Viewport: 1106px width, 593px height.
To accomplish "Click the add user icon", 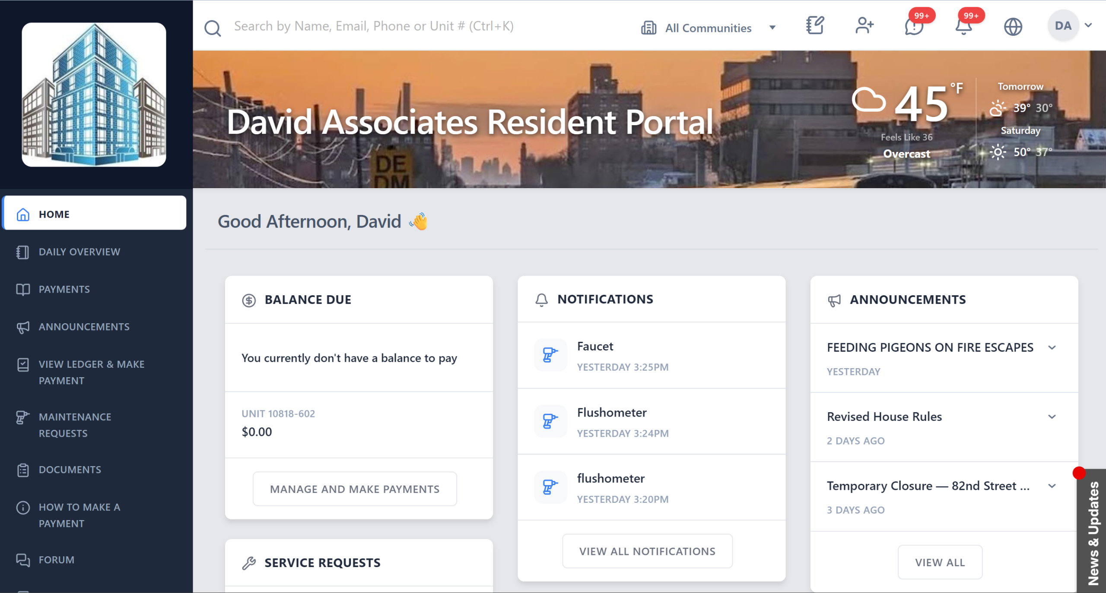I will pos(864,26).
